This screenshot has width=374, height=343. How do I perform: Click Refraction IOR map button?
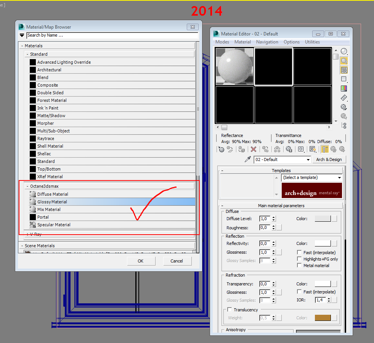[x=334, y=300]
